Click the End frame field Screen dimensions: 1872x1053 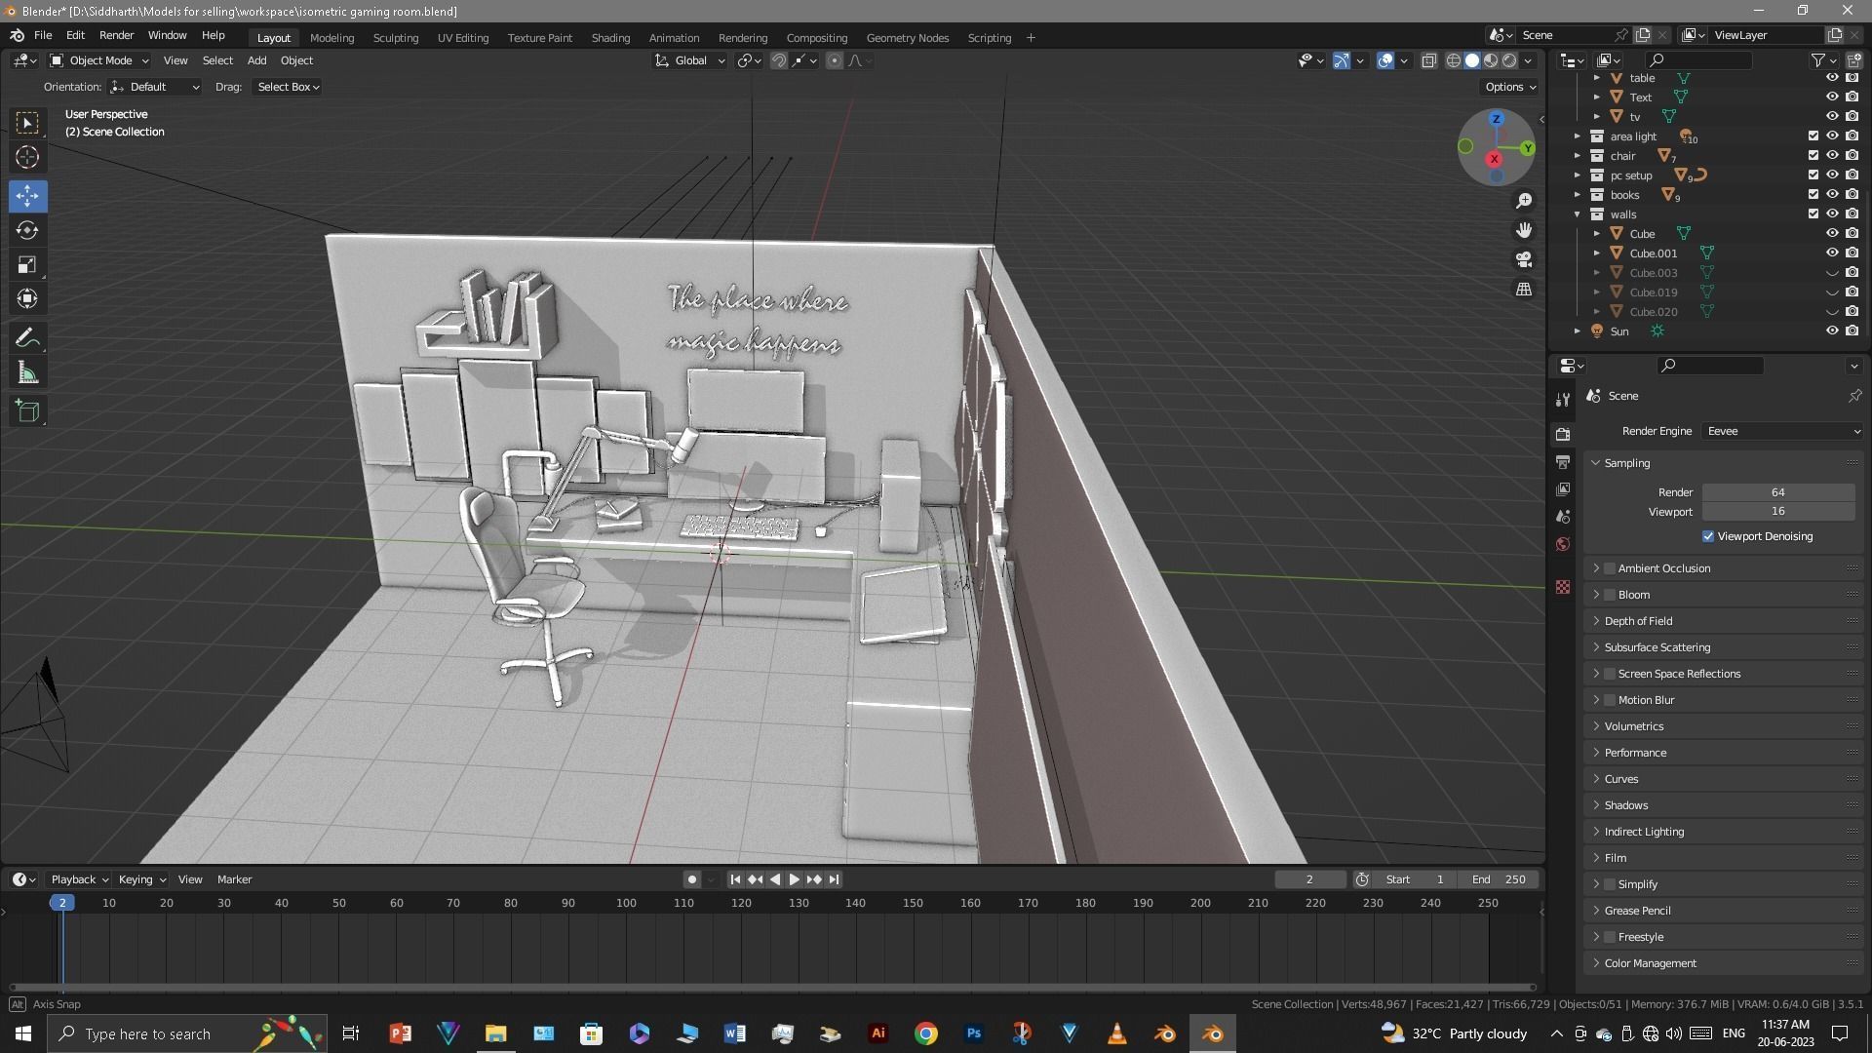[1500, 879]
